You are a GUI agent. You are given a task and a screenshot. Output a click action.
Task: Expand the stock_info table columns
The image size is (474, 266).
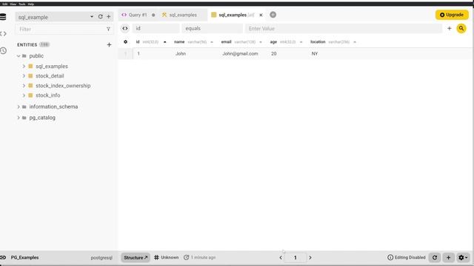point(24,95)
